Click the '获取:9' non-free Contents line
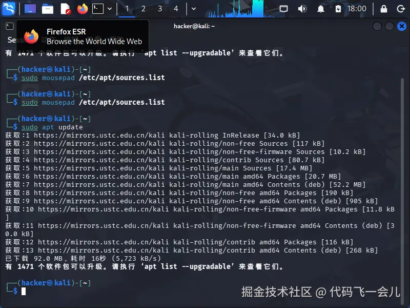The image size is (410, 308). (191, 201)
